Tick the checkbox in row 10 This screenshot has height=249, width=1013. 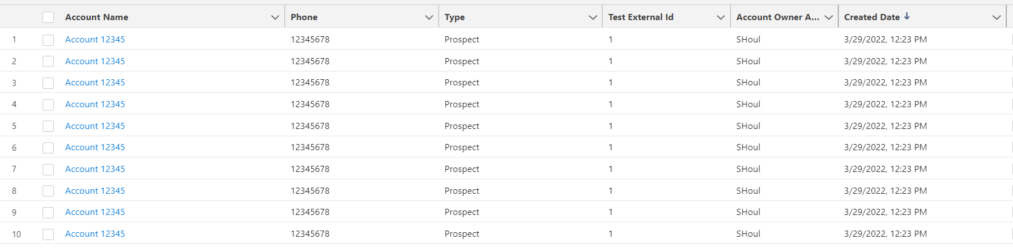coord(48,234)
